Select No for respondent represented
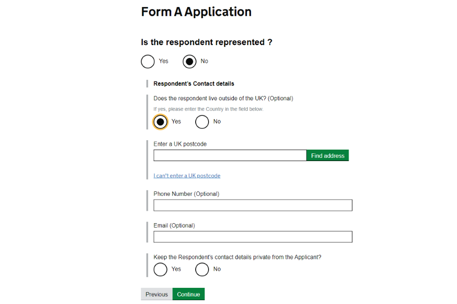This screenshot has width=457, height=304. point(190,61)
